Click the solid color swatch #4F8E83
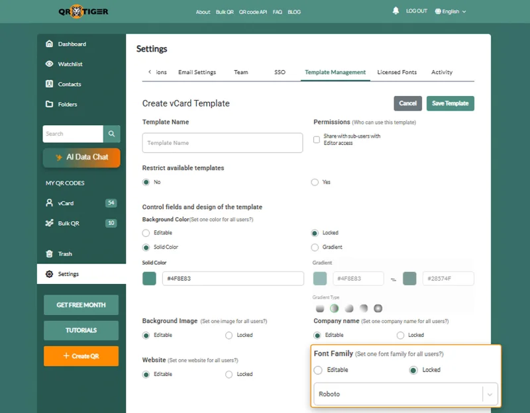The height and width of the screenshot is (413, 530). point(149,279)
